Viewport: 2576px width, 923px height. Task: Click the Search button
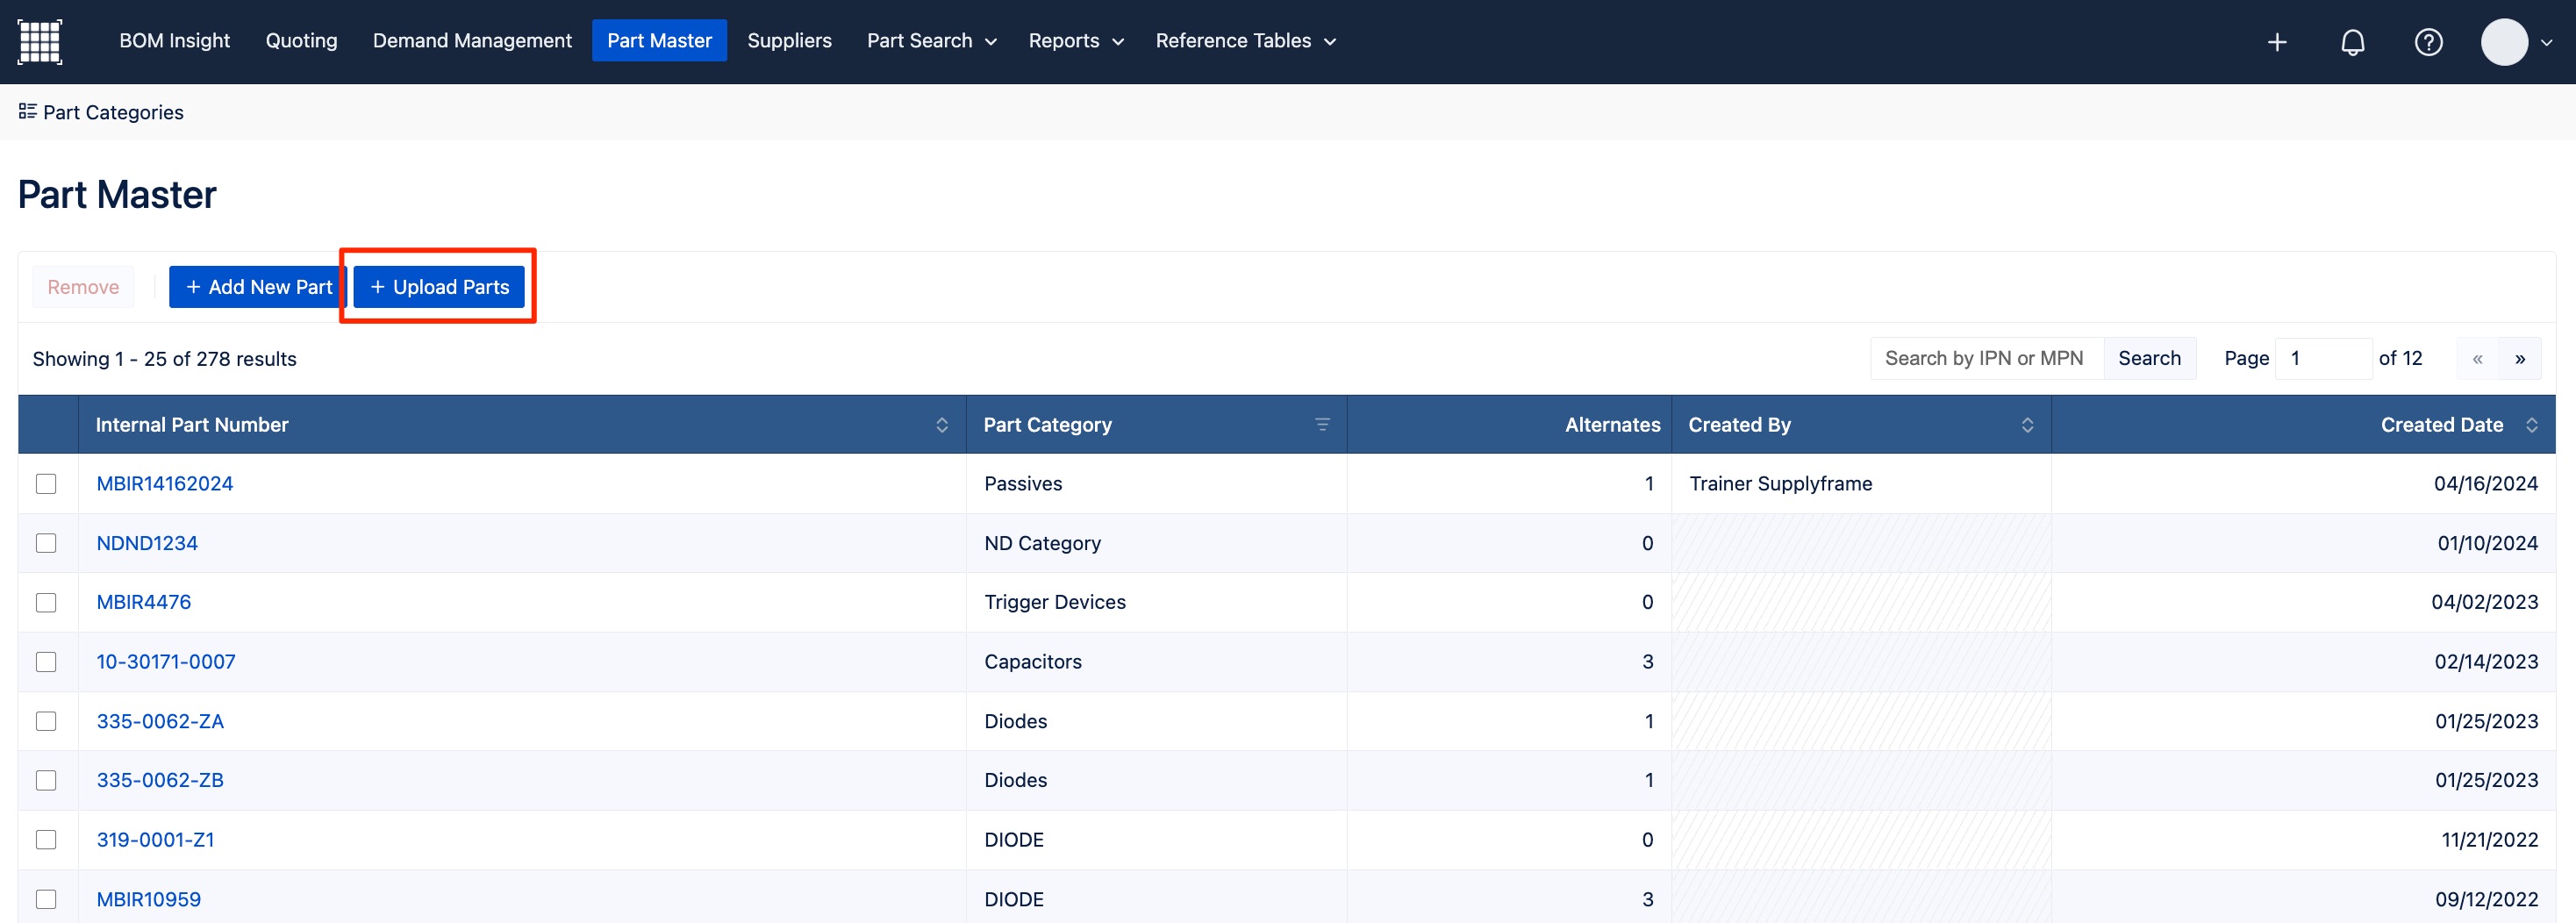pyautogui.click(x=2149, y=359)
